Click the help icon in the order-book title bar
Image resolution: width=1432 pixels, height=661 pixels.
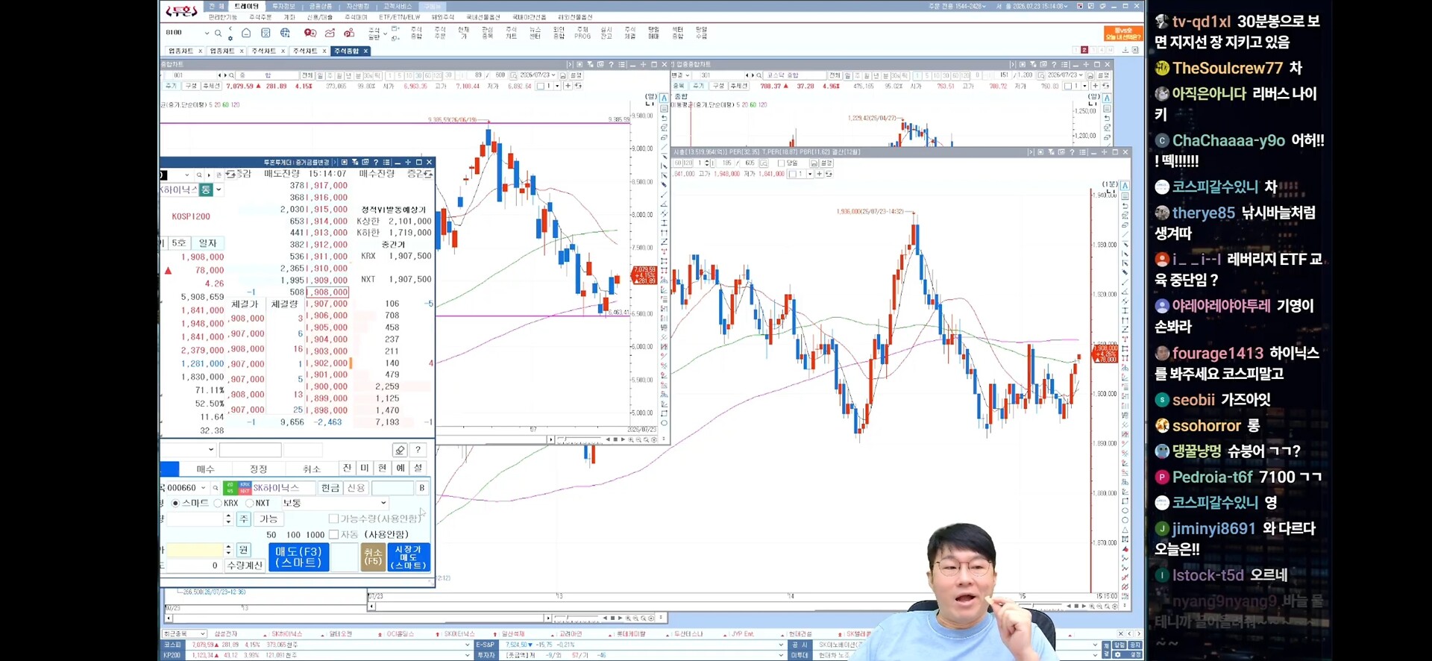pyautogui.click(x=376, y=162)
